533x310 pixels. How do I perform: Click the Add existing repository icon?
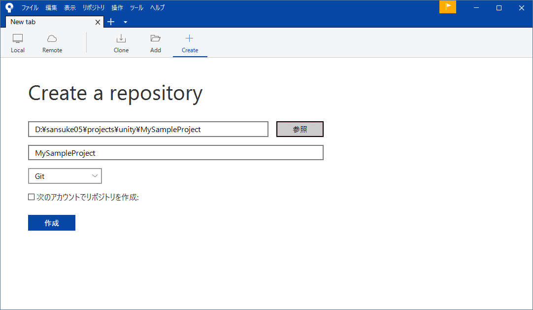pyautogui.click(x=156, y=42)
